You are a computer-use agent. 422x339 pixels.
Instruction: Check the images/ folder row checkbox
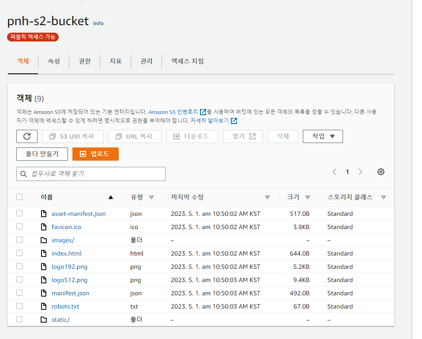coord(19,240)
